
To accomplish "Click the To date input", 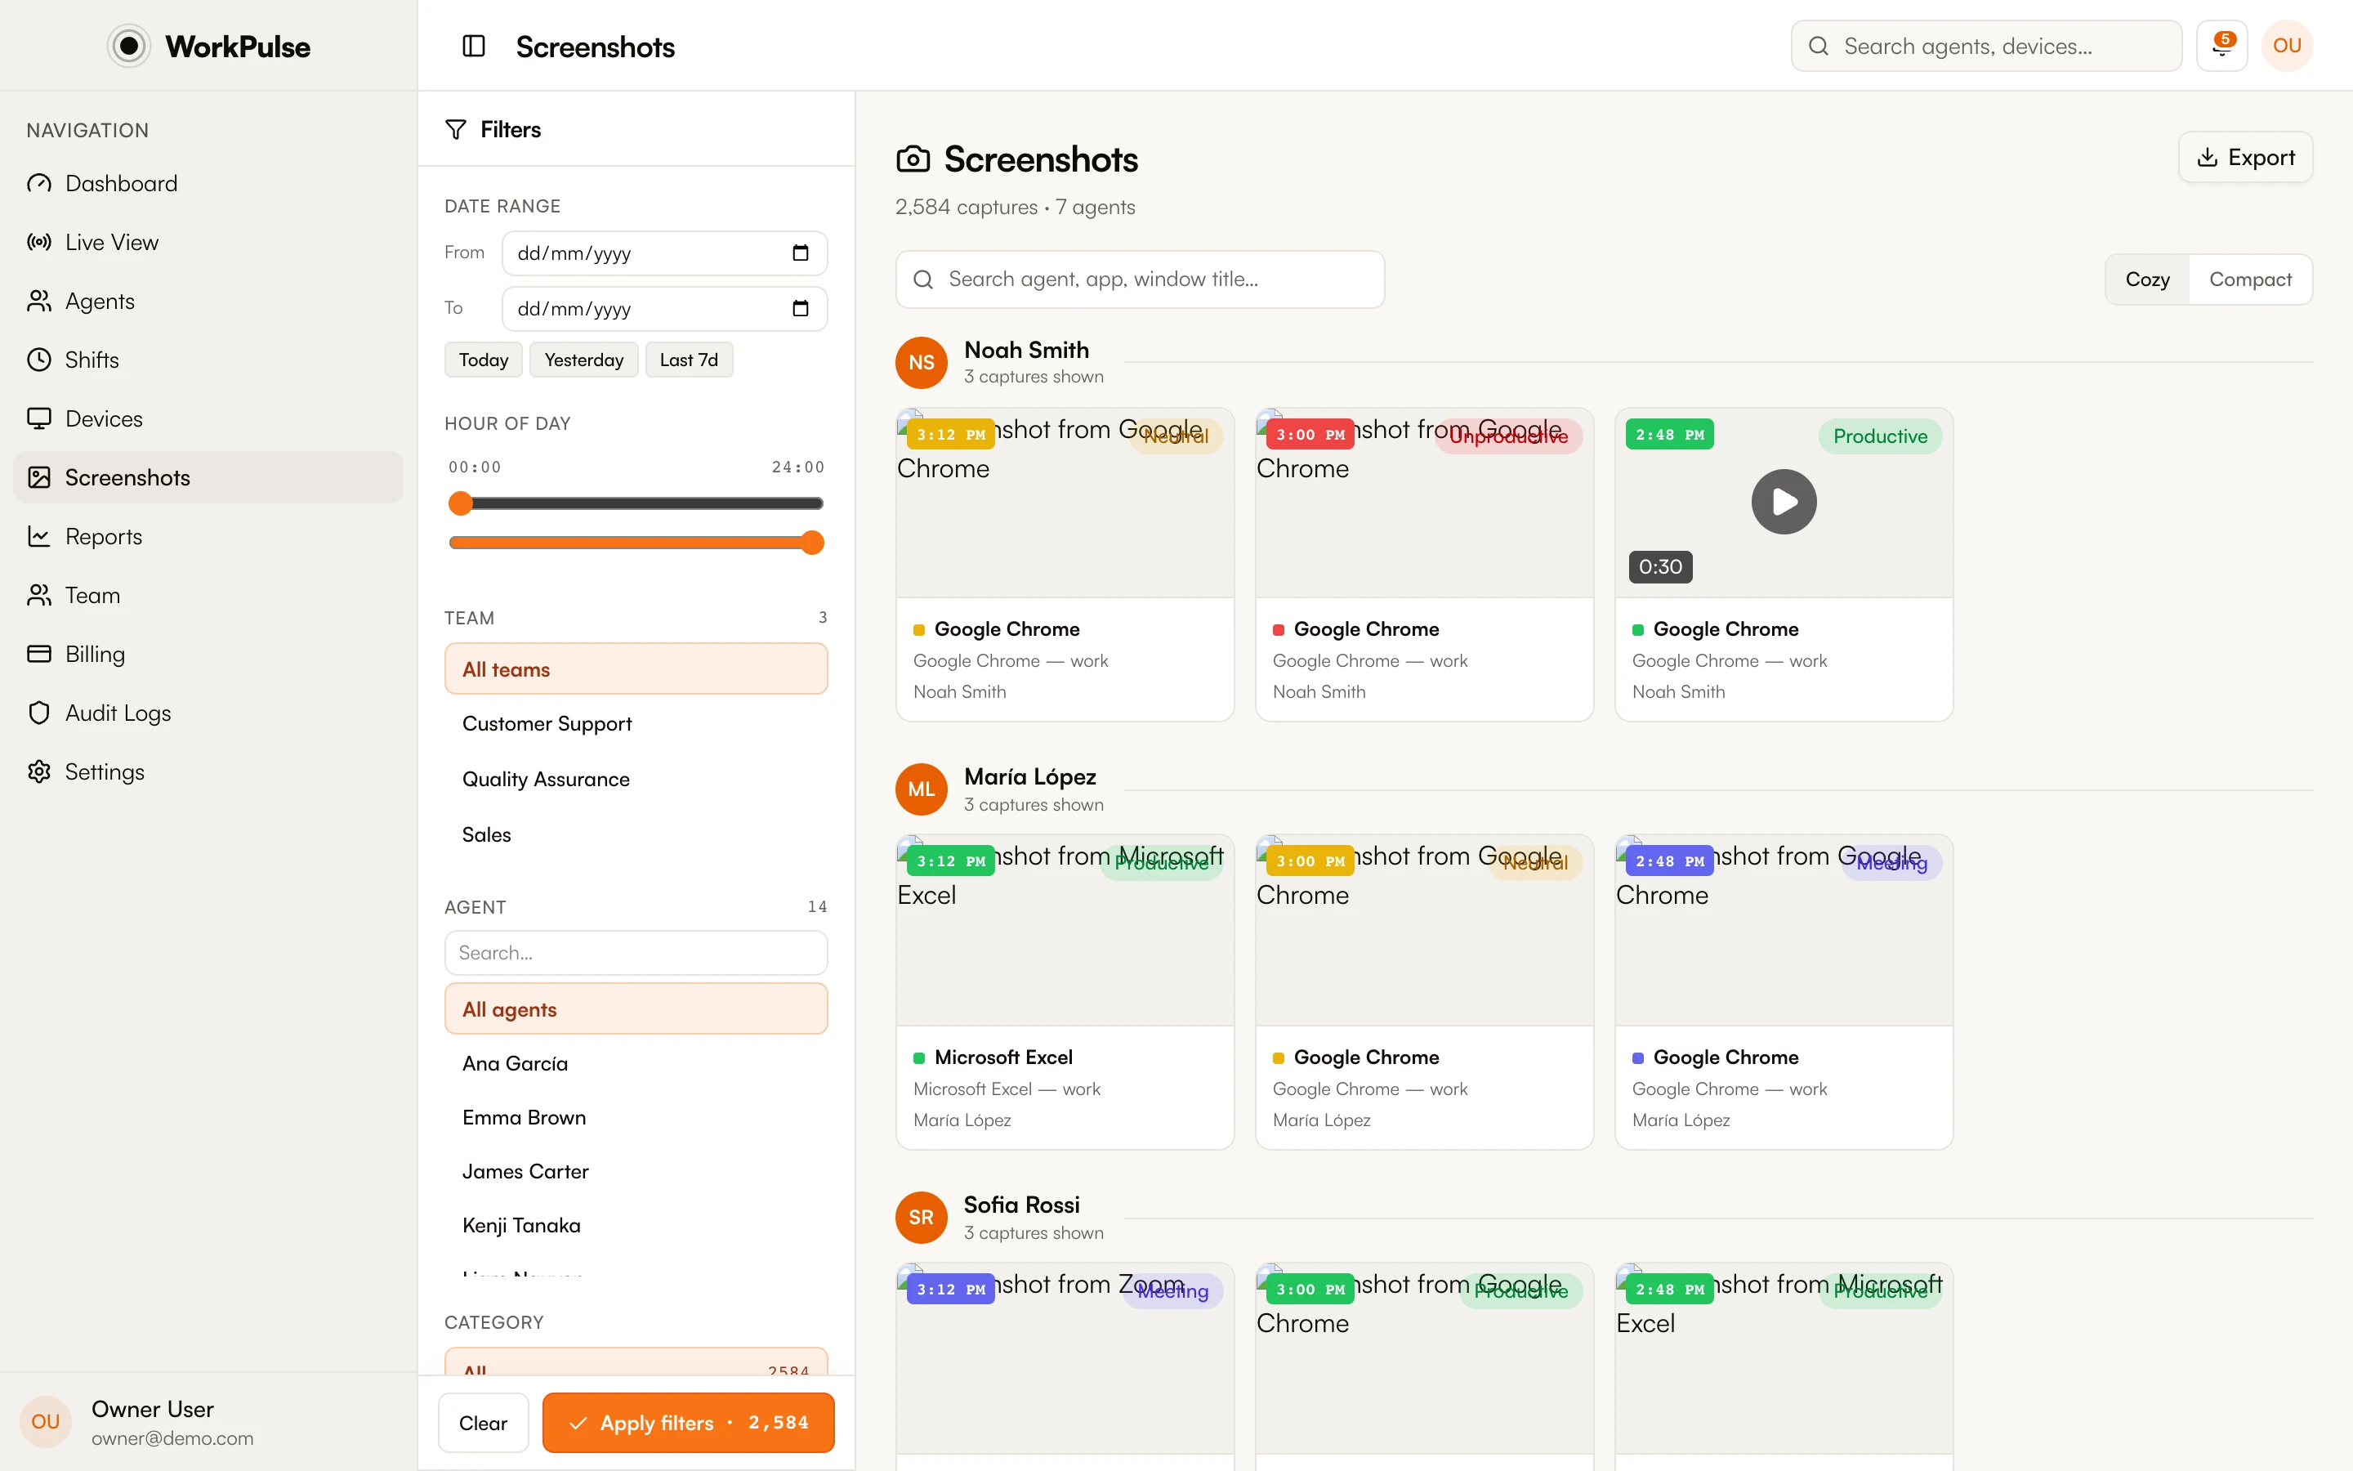I will coord(665,308).
